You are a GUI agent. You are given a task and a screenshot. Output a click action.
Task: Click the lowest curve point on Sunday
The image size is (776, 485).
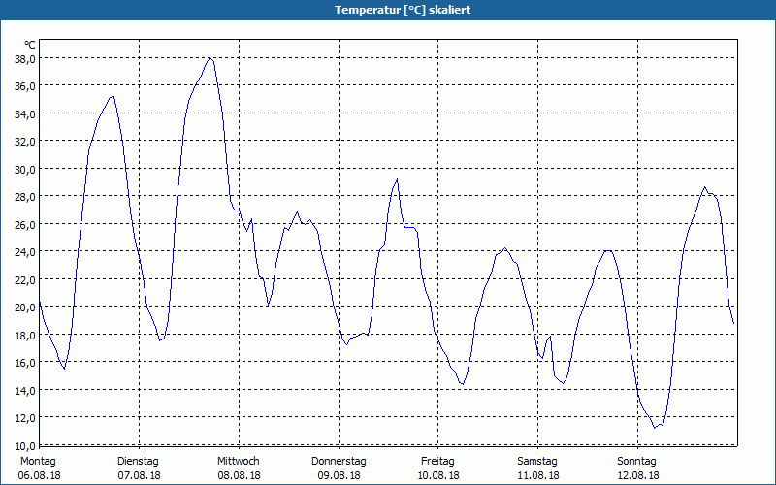pos(654,428)
